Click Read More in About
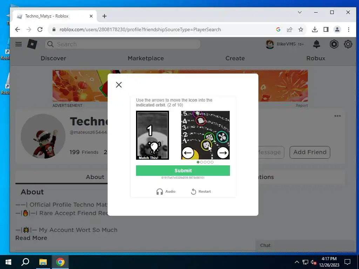This screenshot has width=359, height=269. (31, 238)
